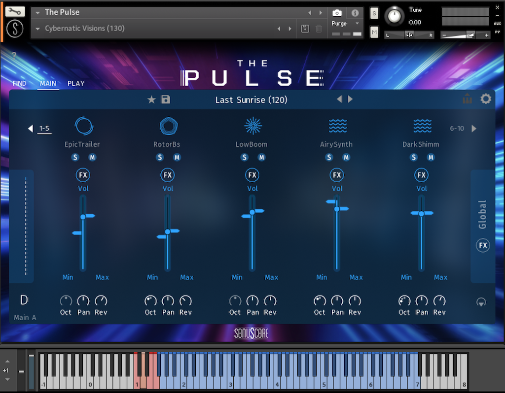Screen dimensions: 505x393
Task: Select the EpicTrailer engine circle icon
Action: [84, 126]
